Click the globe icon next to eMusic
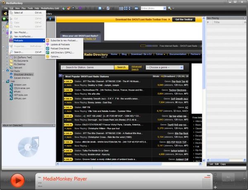The image size is (248, 190). pyautogui.click(x=12, y=92)
